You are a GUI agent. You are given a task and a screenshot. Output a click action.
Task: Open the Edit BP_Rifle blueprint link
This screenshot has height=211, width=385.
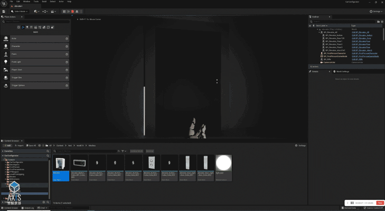[x=357, y=60]
